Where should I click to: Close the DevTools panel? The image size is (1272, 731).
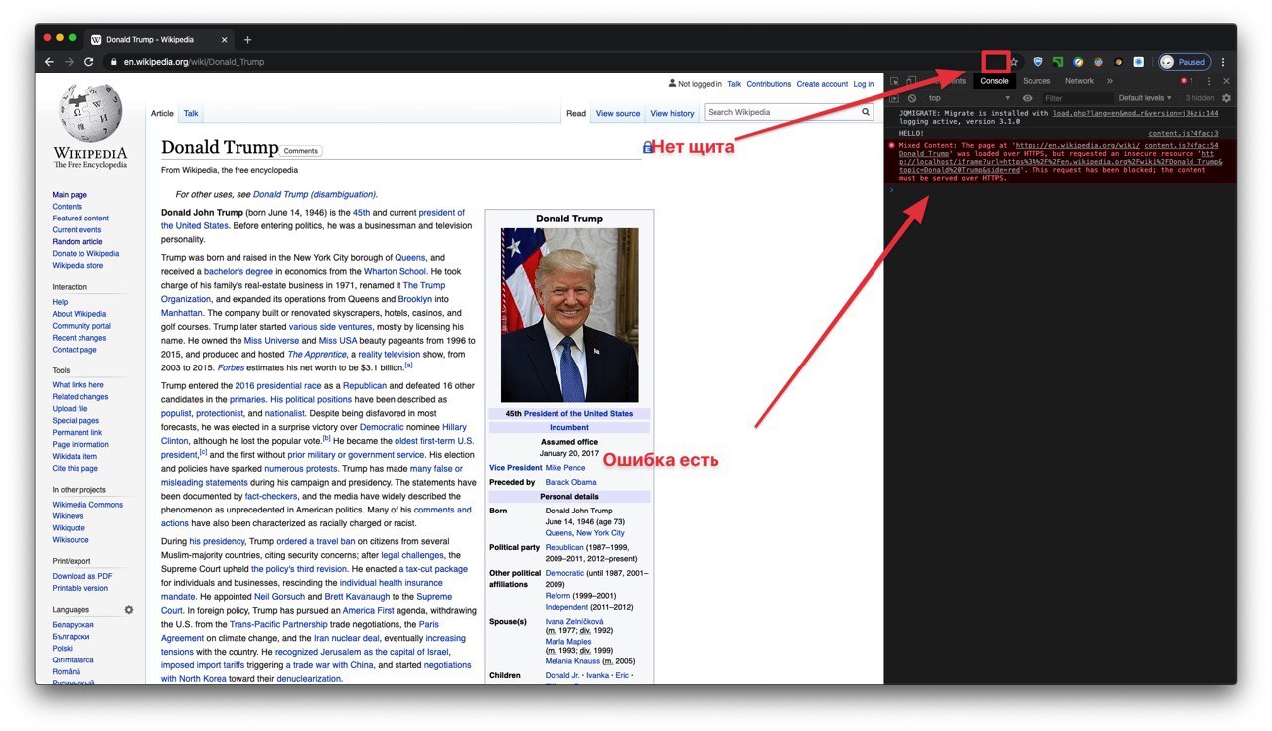click(1226, 81)
